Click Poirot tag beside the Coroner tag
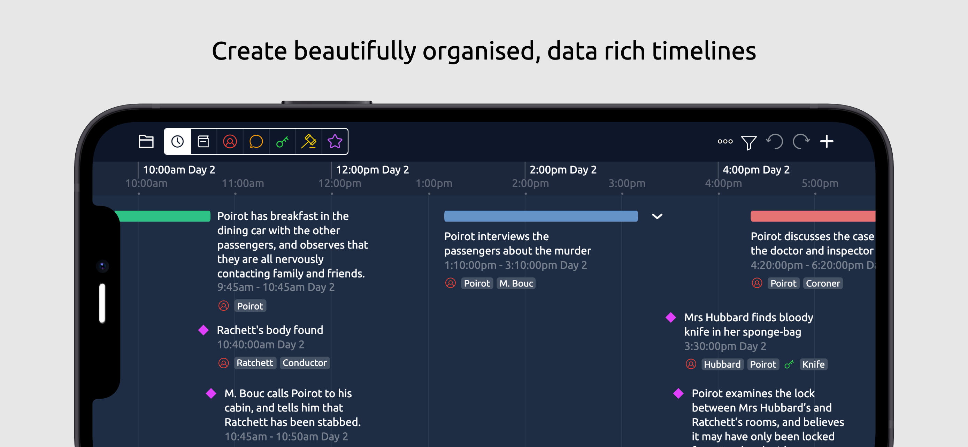968x447 pixels. pyautogui.click(x=783, y=283)
